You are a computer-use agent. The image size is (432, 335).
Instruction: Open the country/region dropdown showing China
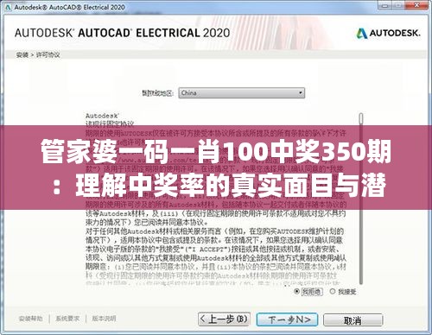tap(241, 93)
